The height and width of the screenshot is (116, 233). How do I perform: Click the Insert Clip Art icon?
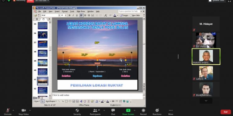89,101
